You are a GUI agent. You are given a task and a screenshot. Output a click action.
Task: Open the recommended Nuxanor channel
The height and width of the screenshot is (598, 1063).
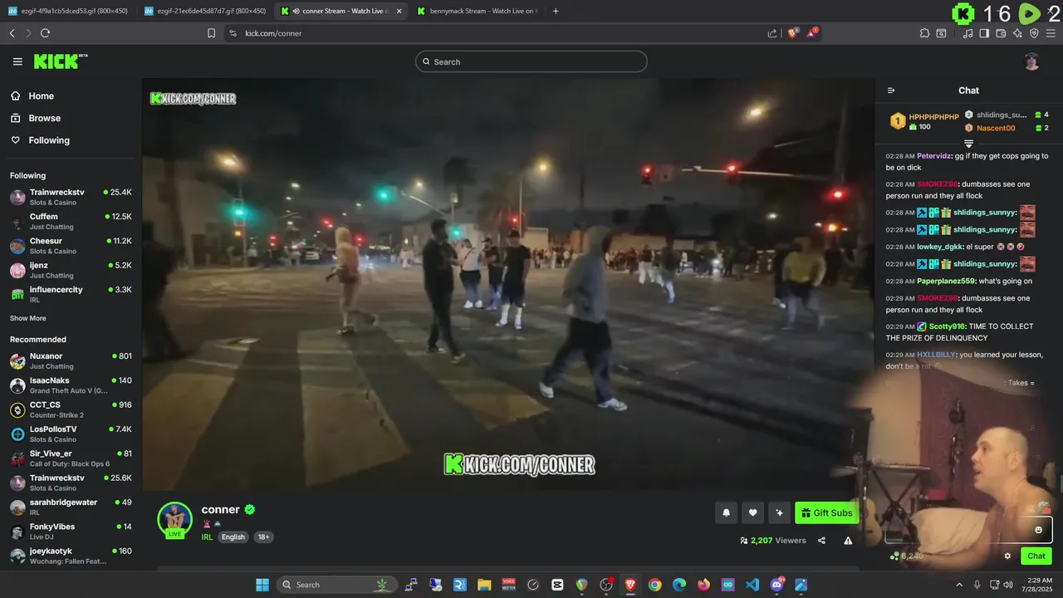click(71, 360)
